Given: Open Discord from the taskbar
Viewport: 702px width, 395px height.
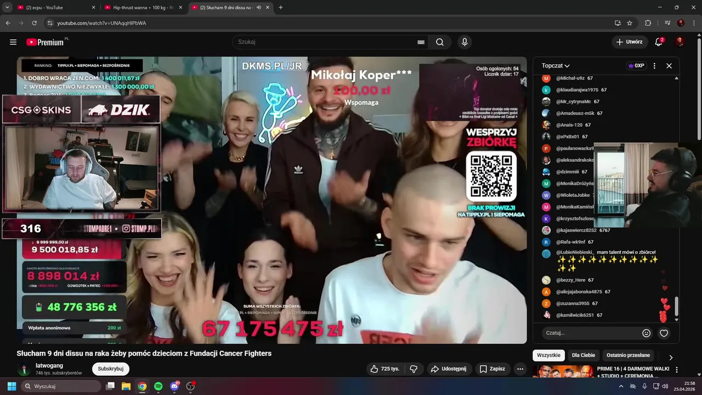Looking at the screenshot, I should point(174,386).
